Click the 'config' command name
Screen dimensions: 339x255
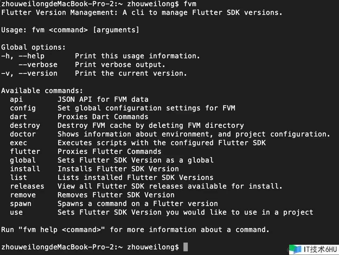click(x=23, y=108)
